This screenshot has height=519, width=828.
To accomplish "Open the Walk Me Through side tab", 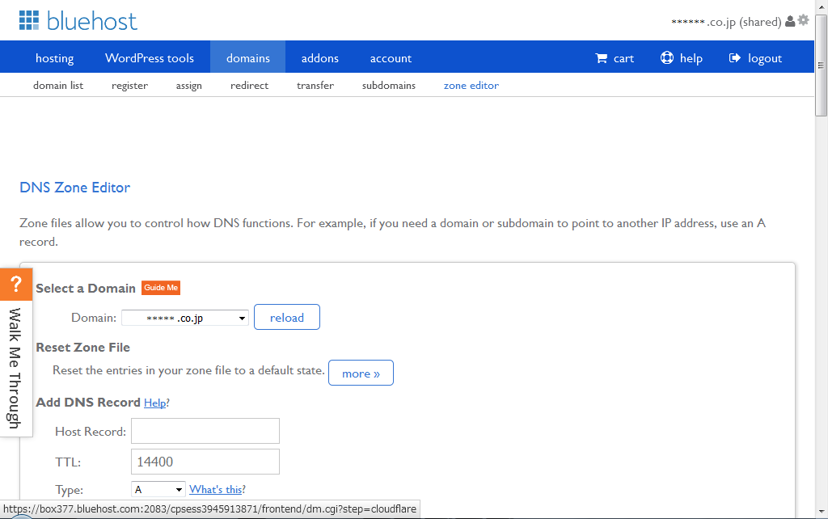I will 15,369.
